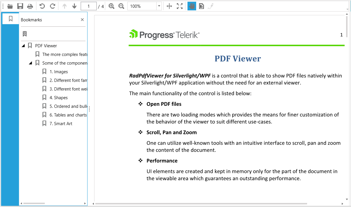Zoom out of the document
The height and width of the screenshot is (207, 351).
121,6
